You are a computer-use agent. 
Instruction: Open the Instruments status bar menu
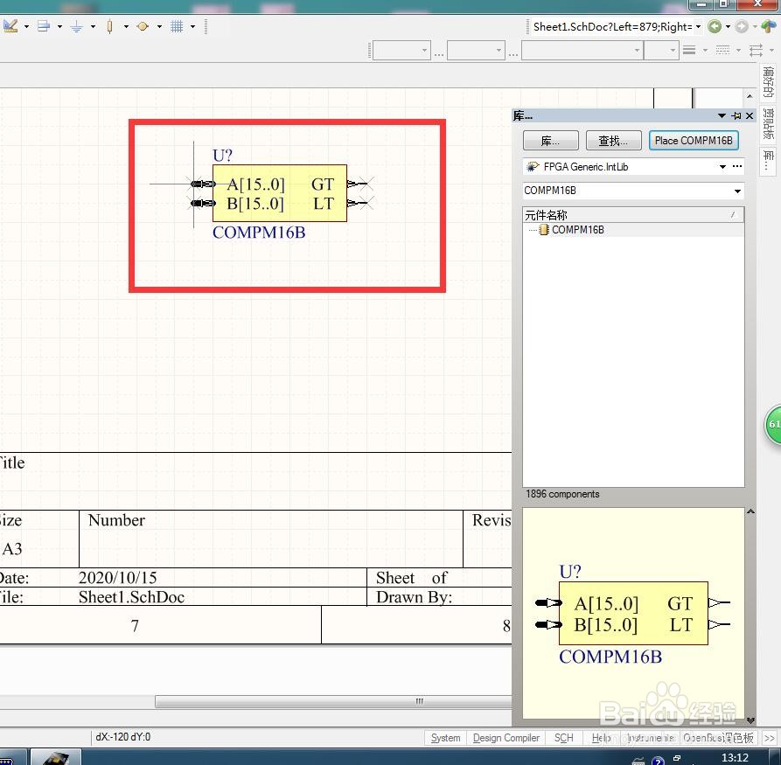(651, 738)
